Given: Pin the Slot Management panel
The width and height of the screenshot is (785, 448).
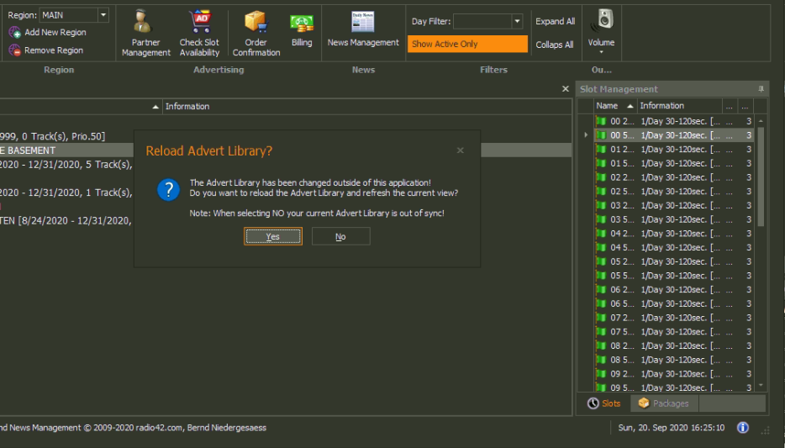Looking at the screenshot, I should (x=761, y=89).
